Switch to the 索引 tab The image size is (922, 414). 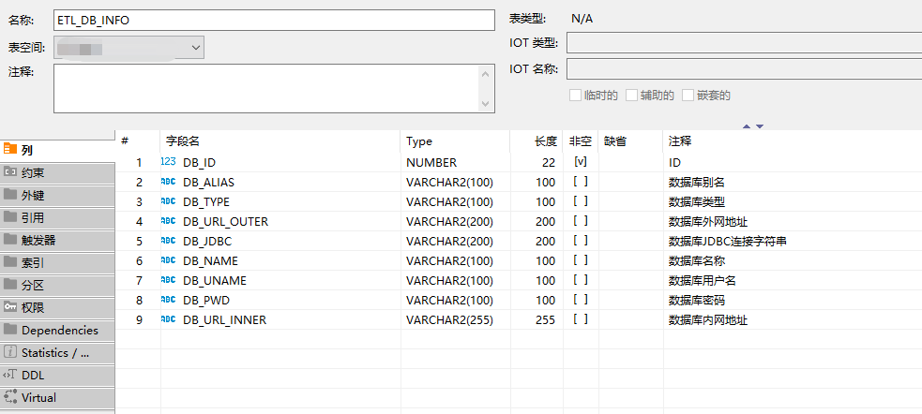(x=33, y=262)
